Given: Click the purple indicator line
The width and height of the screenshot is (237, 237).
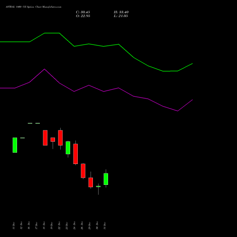Looking at the screenshot, I should [96, 89].
